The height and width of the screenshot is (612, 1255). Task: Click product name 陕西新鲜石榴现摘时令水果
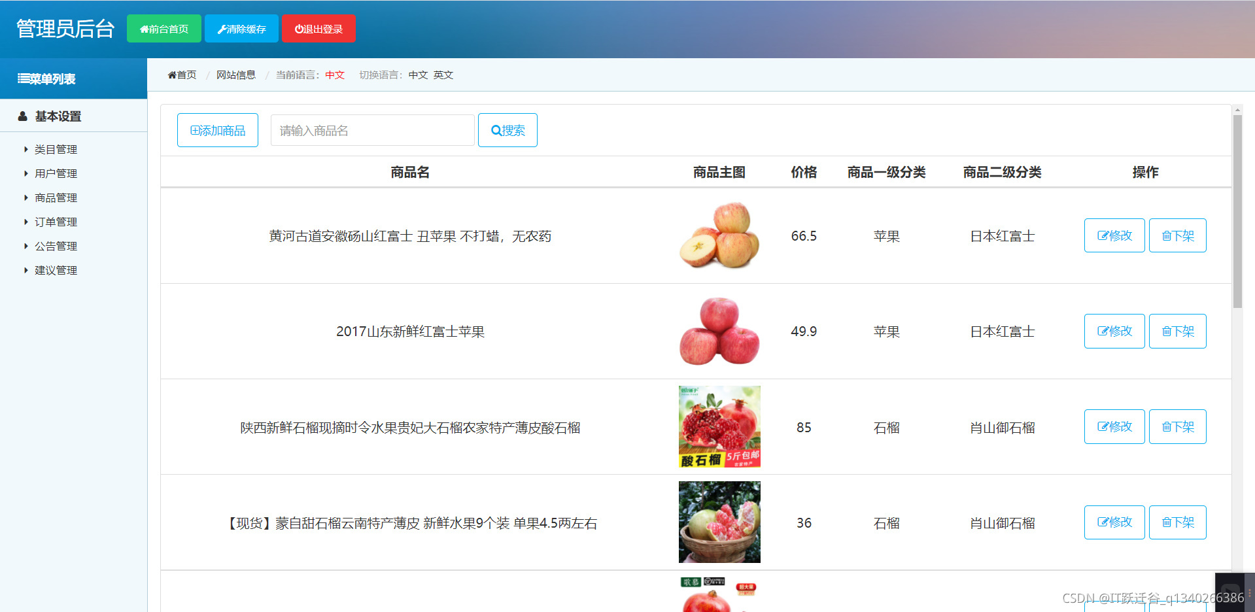(x=410, y=428)
